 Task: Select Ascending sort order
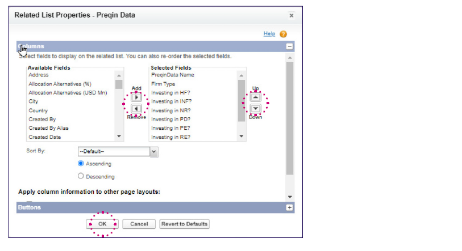(81, 163)
